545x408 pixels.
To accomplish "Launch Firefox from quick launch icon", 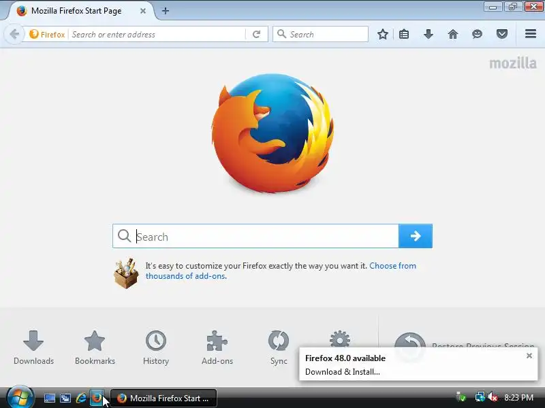I will [97, 398].
